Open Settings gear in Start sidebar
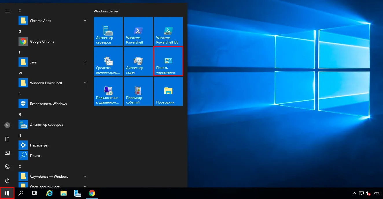Image resolution: width=383 pixels, height=199 pixels. point(7,167)
